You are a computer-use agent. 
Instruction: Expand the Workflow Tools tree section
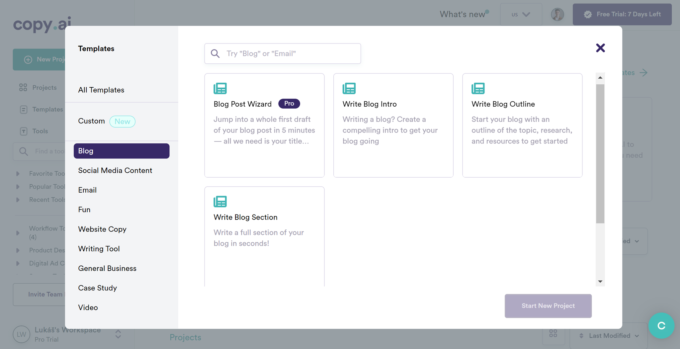point(18,233)
